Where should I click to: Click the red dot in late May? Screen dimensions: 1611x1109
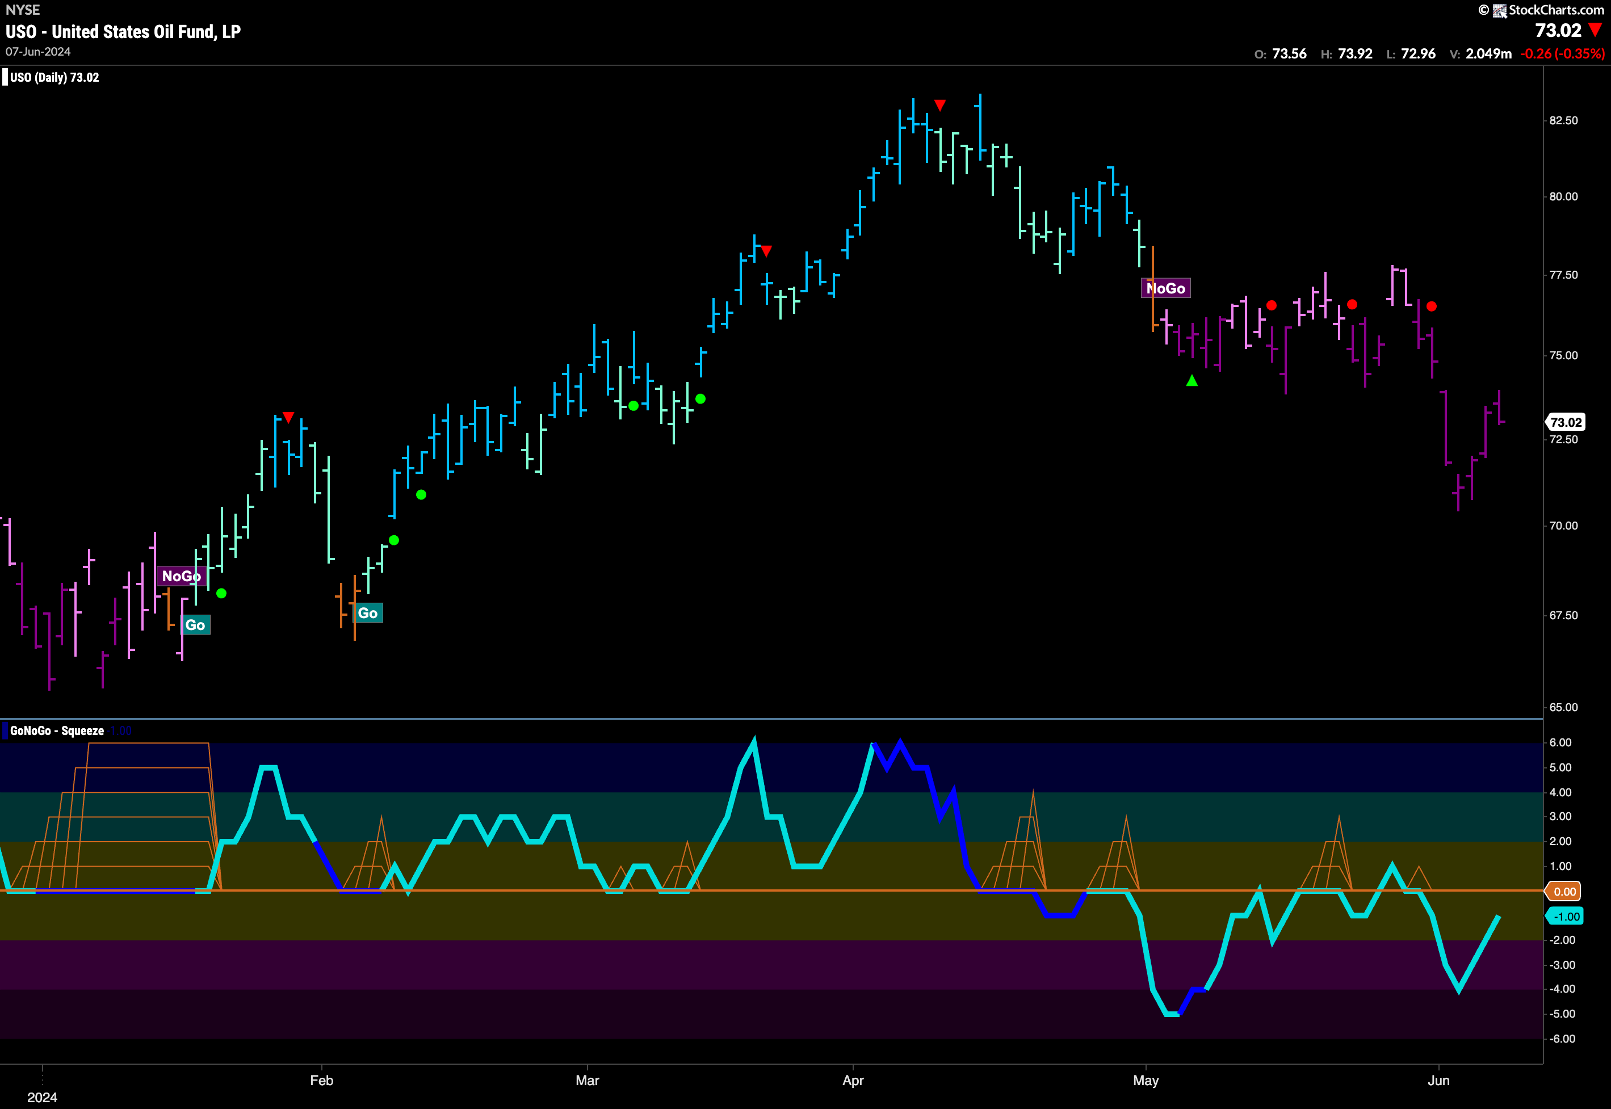pyautogui.click(x=1352, y=304)
